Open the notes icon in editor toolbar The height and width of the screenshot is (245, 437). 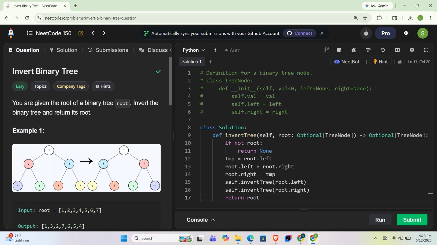click(339, 50)
